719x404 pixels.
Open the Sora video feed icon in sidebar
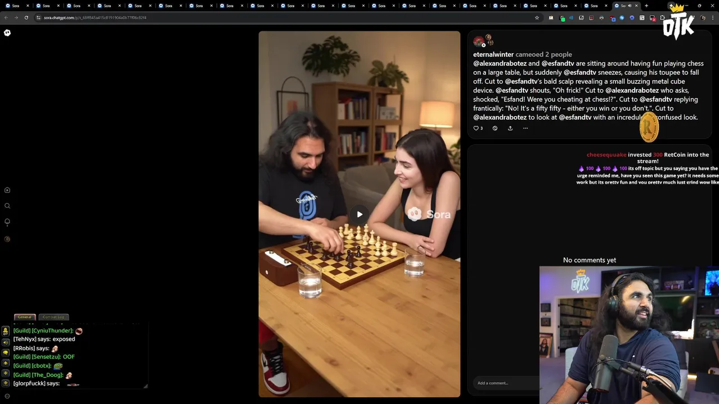tap(7, 190)
